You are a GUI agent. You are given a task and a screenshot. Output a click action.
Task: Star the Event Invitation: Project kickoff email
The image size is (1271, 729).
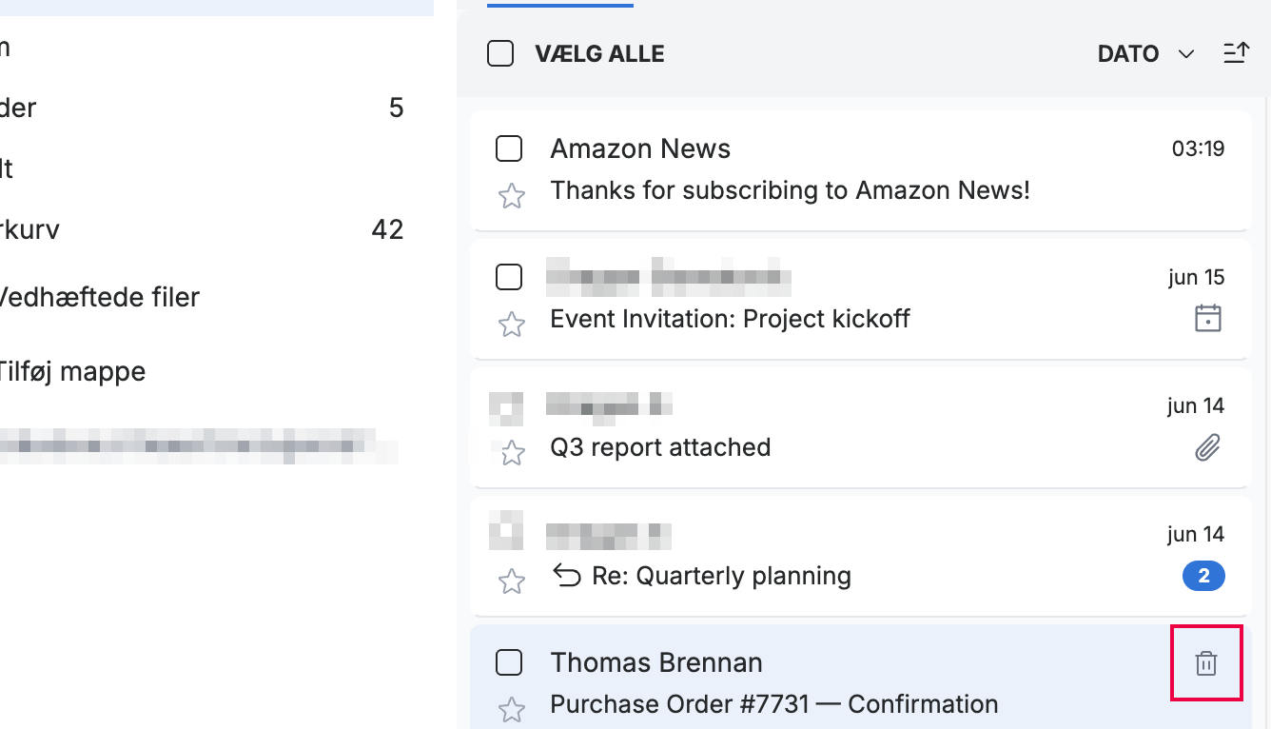pyautogui.click(x=512, y=325)
